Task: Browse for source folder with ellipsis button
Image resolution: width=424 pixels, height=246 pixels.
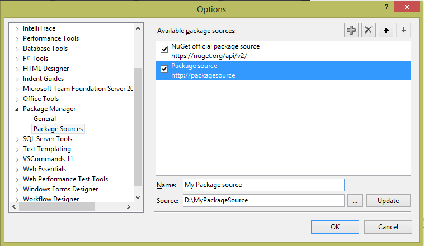Action: [x=355, y=200]
